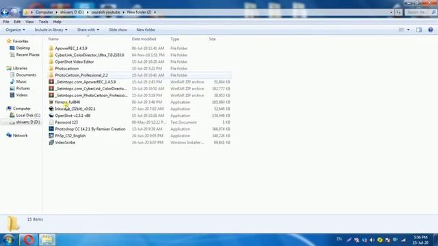Image resolution: width=438 pixels, height=246 pixels.
Task: Select Photocartoon folder icon
Action: pyautogui.click(x=51, y=68)
